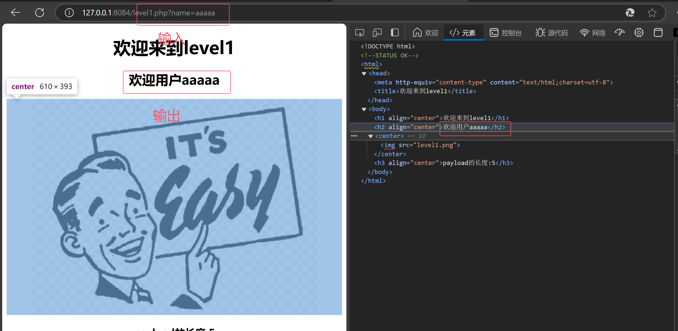Collapse the body node in DOM tree

point(364,109)
